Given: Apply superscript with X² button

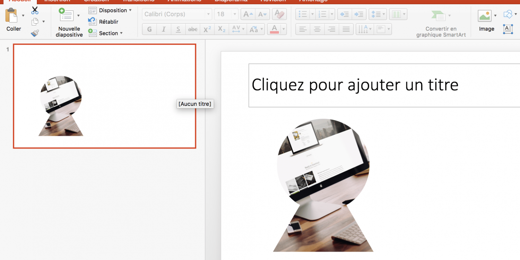Looking at the screenshot, I should (207, 29).
